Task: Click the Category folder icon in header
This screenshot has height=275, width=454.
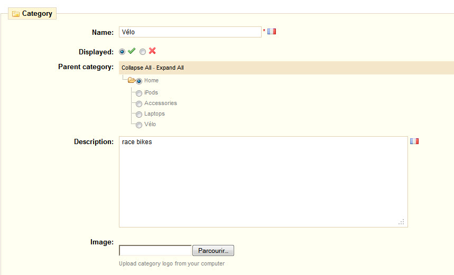Action: point(16,14)
